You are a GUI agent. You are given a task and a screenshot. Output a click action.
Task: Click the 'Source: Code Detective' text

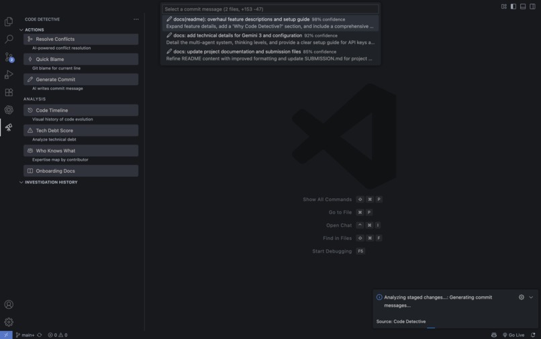pos(401,322)
